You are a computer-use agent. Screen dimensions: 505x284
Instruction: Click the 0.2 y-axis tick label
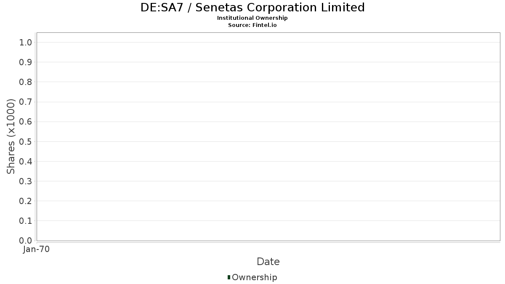click(26, 201)
